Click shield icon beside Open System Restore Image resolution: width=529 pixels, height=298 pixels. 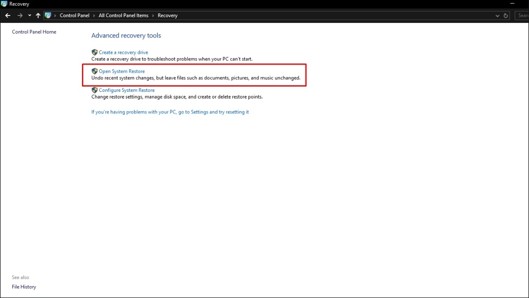pos(94,71)
